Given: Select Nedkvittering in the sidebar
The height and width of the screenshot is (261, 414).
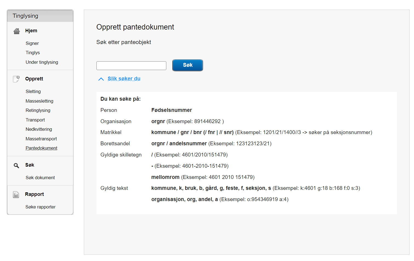Looking at the screenshot, I should pyautogui.click(x=39, y=129).
